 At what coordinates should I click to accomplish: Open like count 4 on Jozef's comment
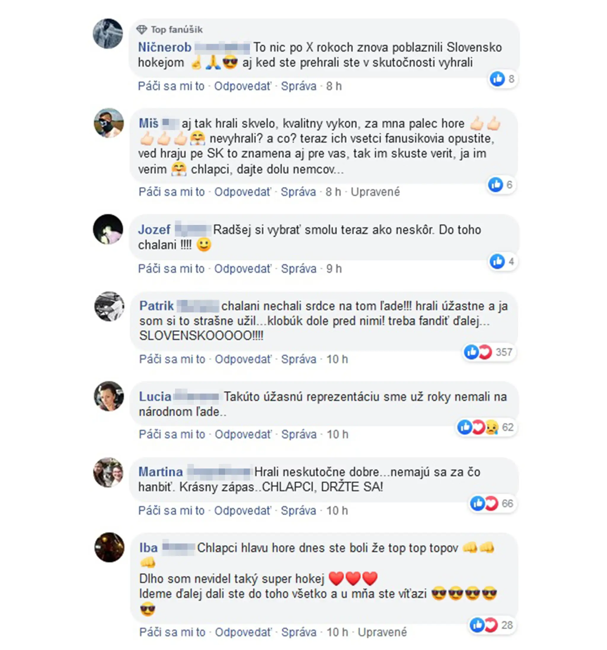503,261
